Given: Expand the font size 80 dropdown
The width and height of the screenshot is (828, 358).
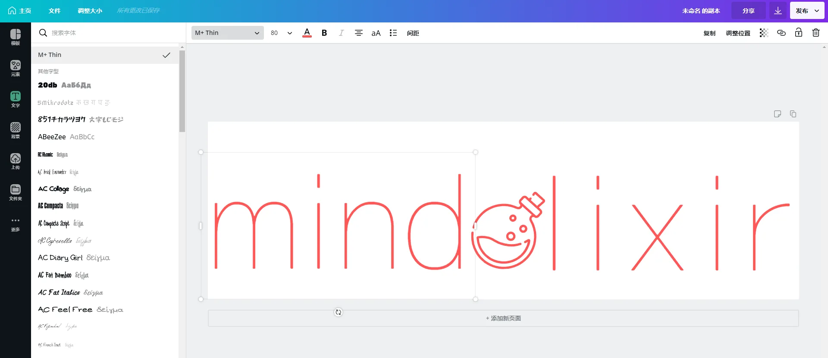Looking at the screenshot, I should pos(290,33).
